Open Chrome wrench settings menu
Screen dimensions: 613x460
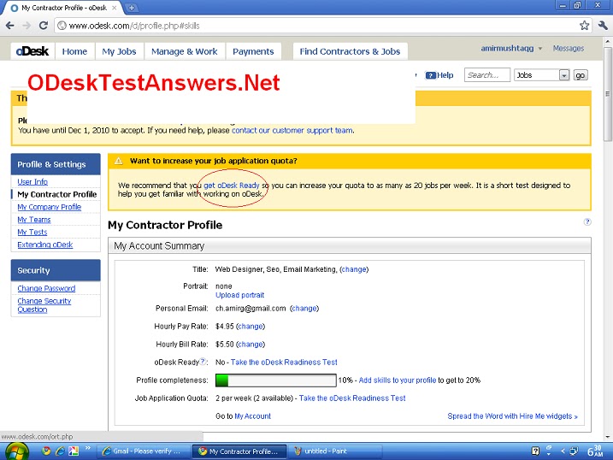tap(603, 26)
